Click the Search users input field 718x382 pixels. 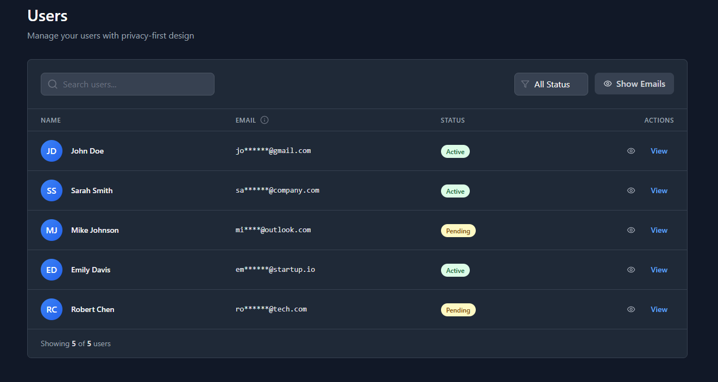[x=127, y=84]
